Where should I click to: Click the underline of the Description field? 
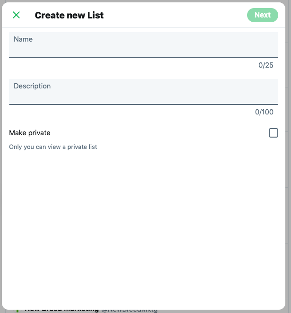click(x=144, y=104)
